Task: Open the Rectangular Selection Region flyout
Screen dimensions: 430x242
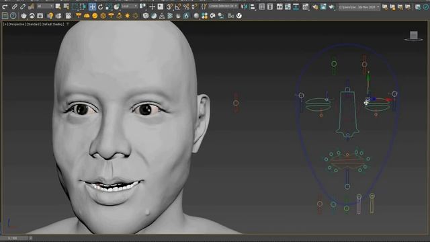Action: 75,7
